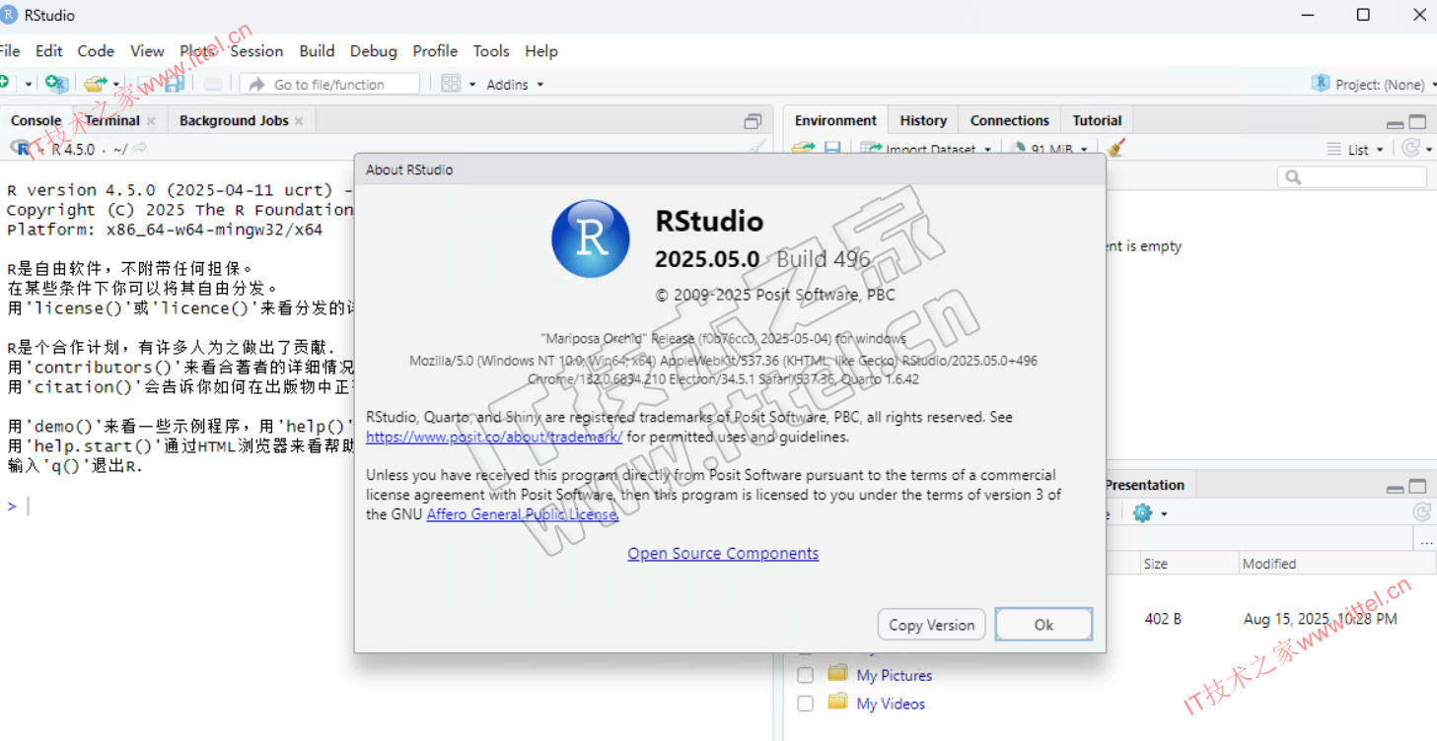Click the Go to file/function field
This screenshot has height=741, width=1437.
[x=329, y=85]
